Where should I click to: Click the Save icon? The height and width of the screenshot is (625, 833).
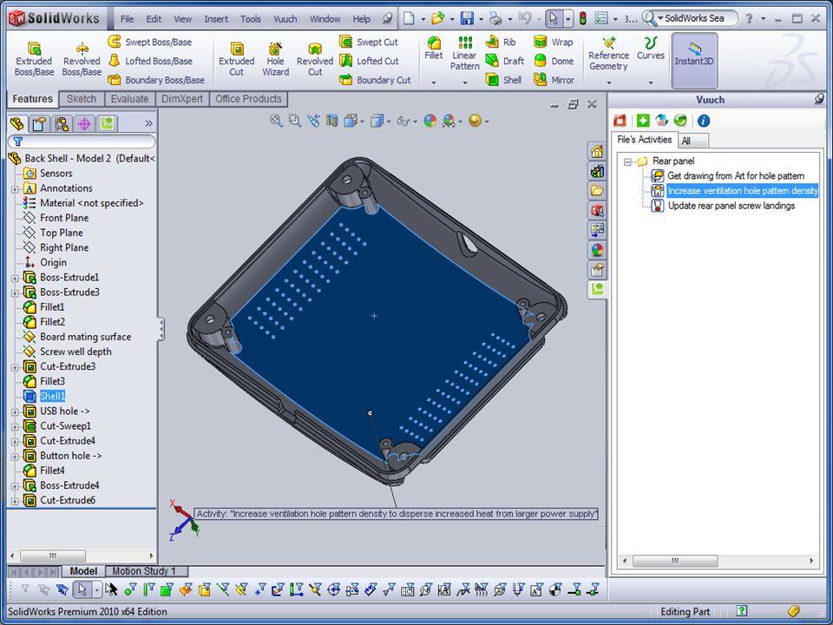click(467, 18)
